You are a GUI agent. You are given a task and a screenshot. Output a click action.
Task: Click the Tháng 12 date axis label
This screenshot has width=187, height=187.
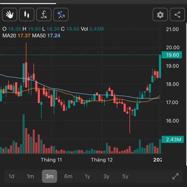pos(102,160)
